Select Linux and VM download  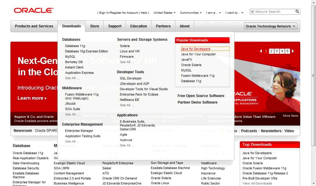[130, 51]
